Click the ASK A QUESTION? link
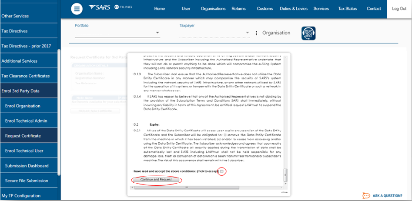Screen dimensions: 412x201 (x=387, y=196)
